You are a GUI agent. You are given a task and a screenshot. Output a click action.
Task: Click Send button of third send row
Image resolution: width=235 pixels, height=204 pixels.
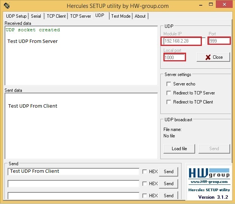pos(169,195)
